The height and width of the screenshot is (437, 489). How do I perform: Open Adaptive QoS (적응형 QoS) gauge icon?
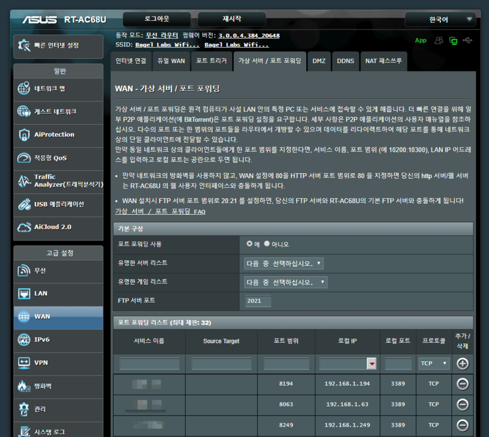(24, 158)
